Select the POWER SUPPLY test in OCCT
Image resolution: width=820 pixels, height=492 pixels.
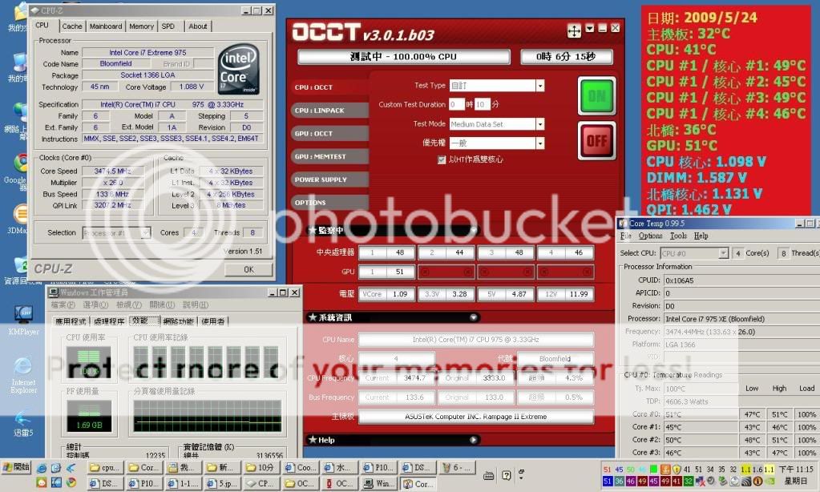330,179
